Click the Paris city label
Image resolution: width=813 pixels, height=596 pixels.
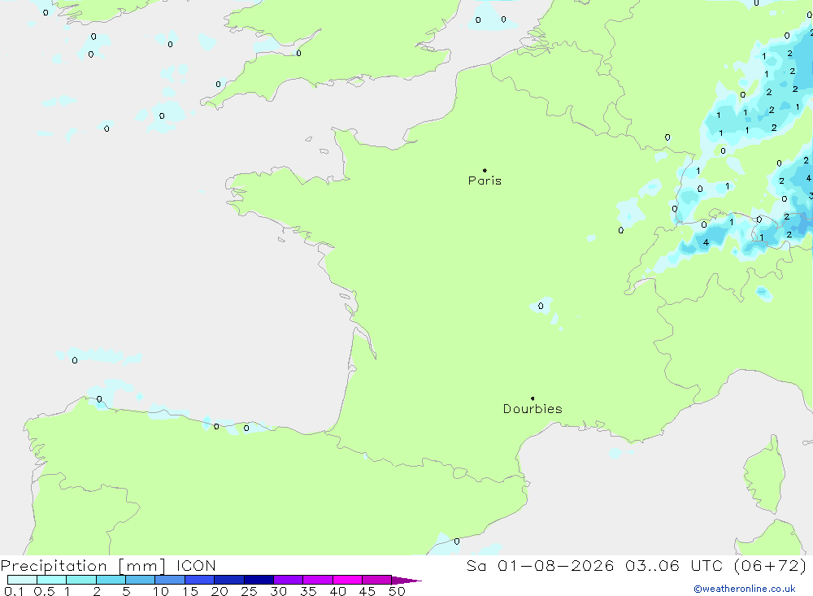485,181
